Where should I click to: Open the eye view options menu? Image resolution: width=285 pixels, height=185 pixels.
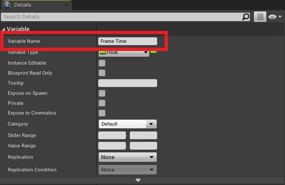(275, 17)
